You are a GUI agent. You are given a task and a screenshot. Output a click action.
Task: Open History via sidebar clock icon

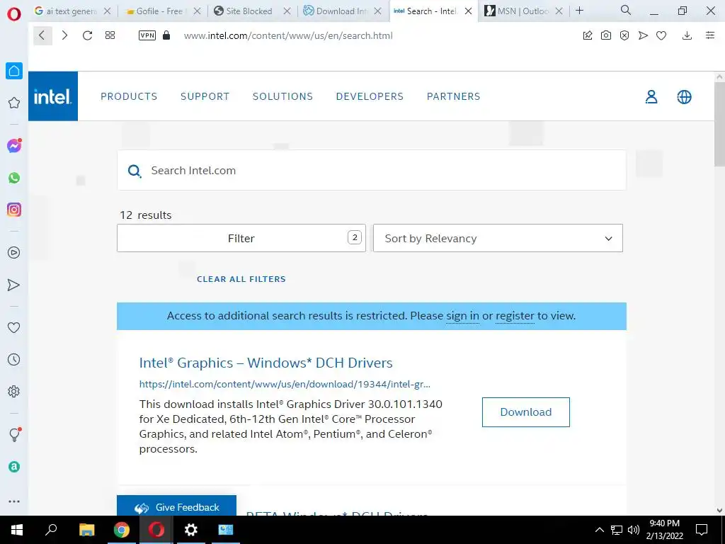tap(14, 359)
